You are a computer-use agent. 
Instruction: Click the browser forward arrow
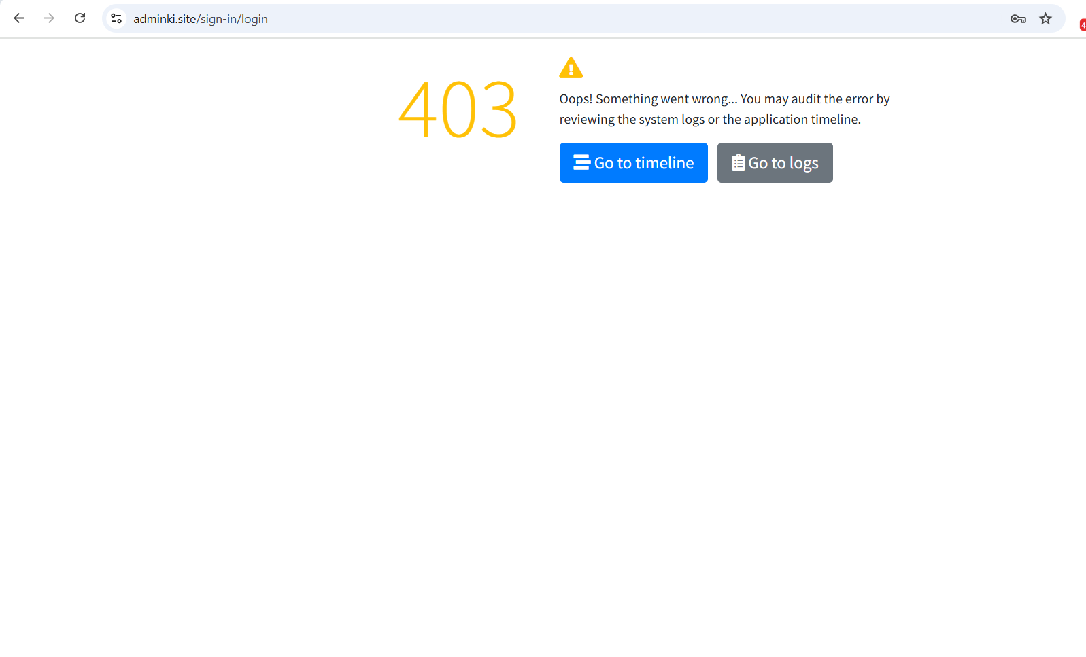49,18
